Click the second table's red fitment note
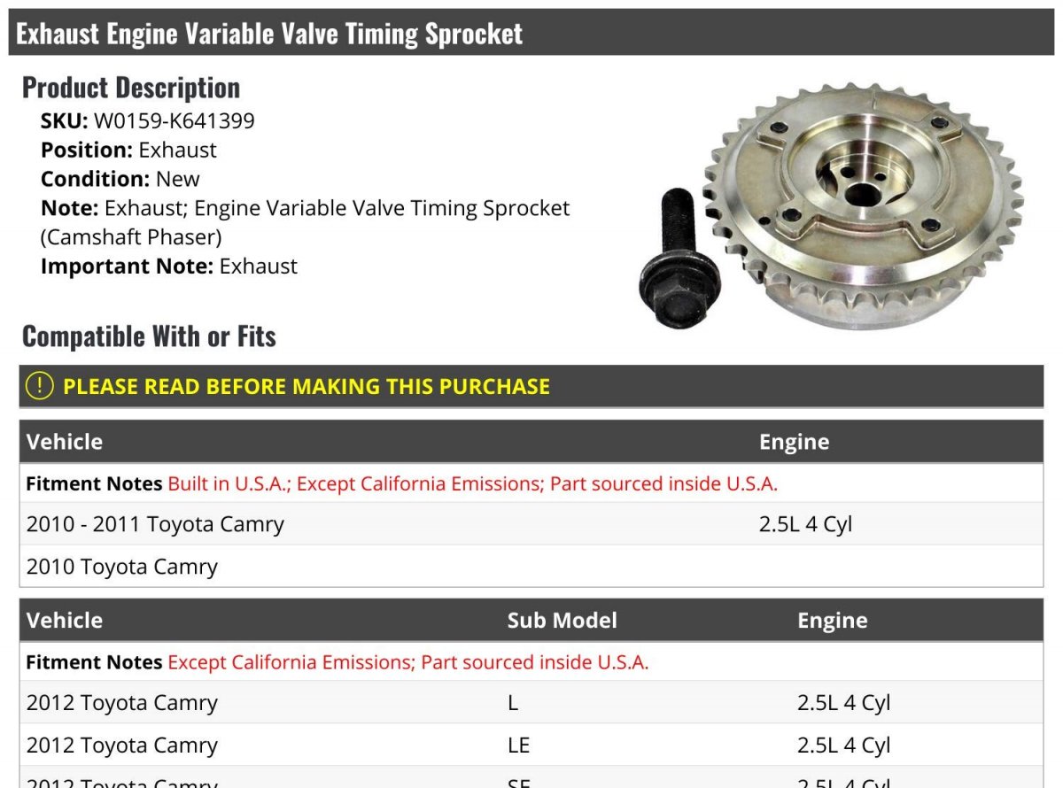This screenshot has width=1063, height=788. (x=408, y=662)
